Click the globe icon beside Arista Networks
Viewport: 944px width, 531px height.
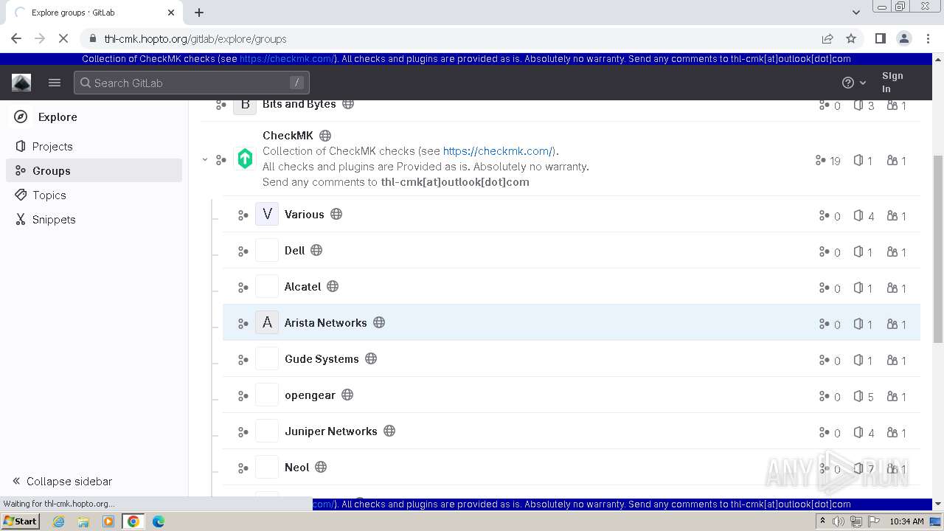[379, 322]
